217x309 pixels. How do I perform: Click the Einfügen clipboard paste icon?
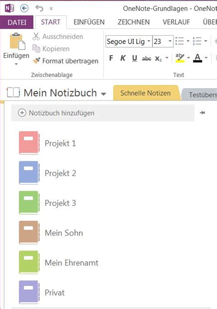[17, 41]
